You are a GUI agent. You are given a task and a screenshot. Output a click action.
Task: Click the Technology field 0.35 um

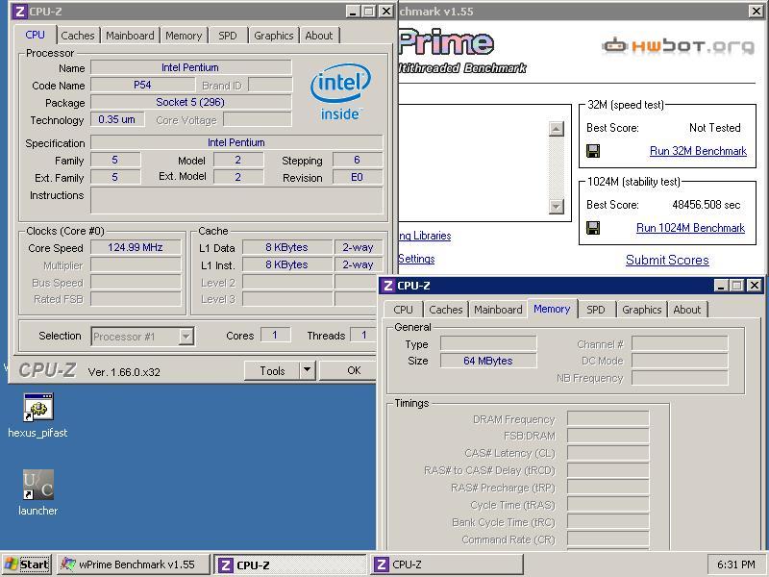coord(117,119)
